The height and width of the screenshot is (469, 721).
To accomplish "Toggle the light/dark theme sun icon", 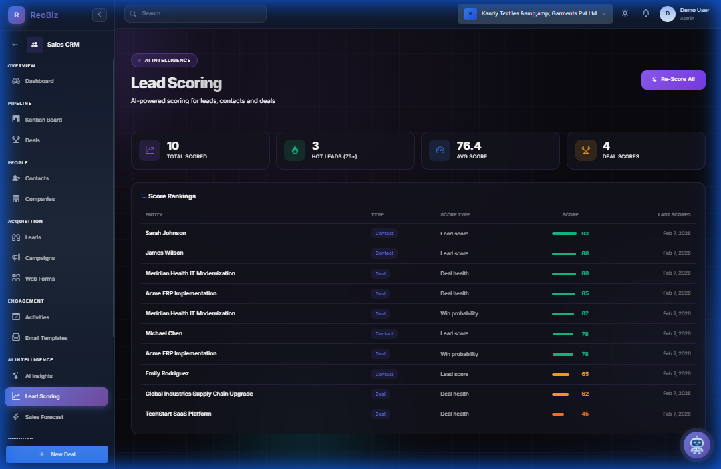I will [x=624, y=13].
